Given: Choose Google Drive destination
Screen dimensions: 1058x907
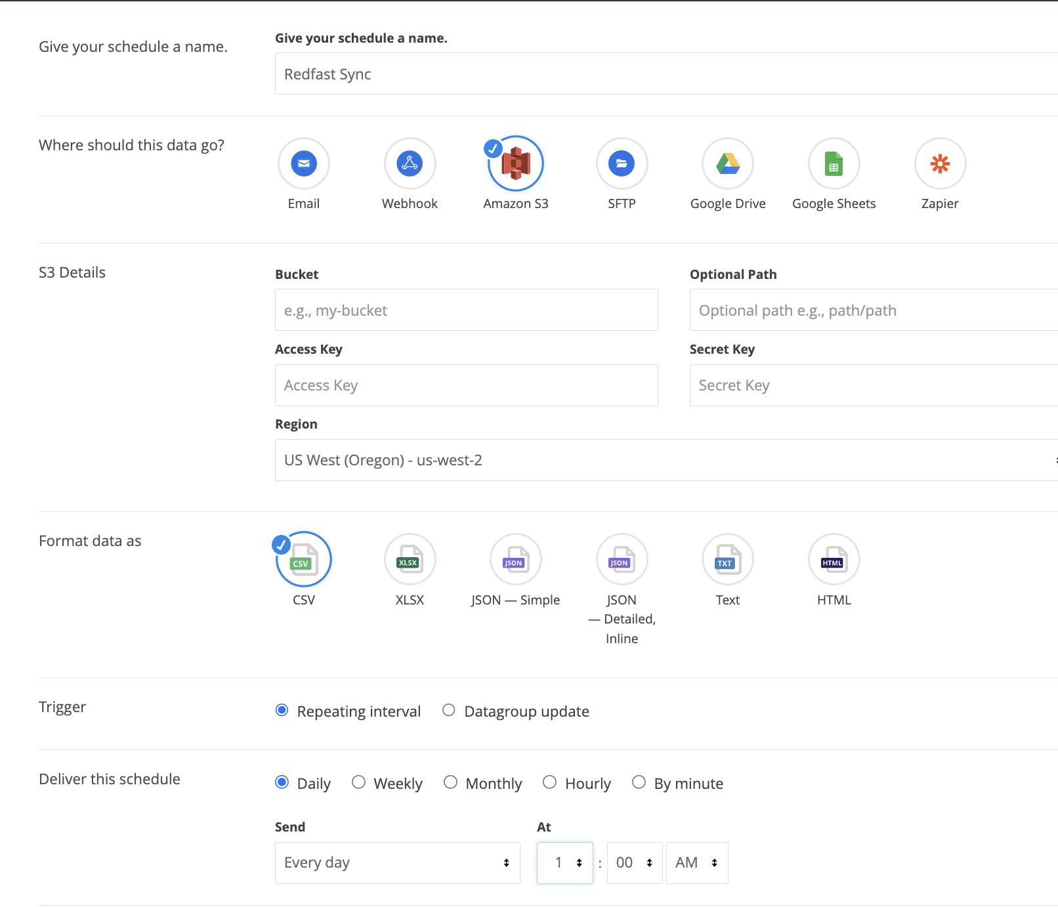Looking at the screenshot, I should coord(728,163).
